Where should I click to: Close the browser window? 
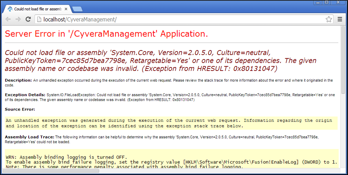tap(338, 2)
